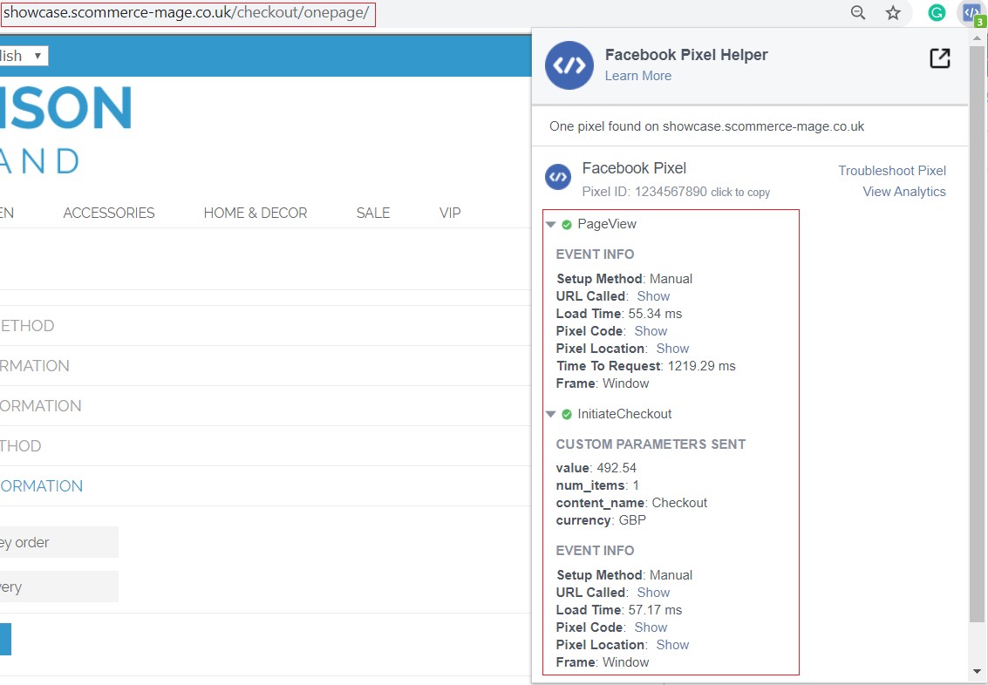Click the Grammarly extension icon

coord(937,13)
